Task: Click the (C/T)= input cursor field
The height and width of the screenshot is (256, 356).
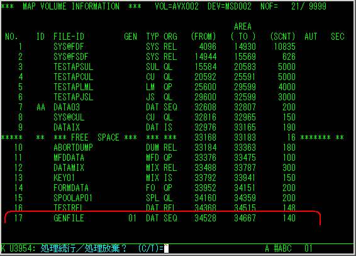Action: point(167,248)
